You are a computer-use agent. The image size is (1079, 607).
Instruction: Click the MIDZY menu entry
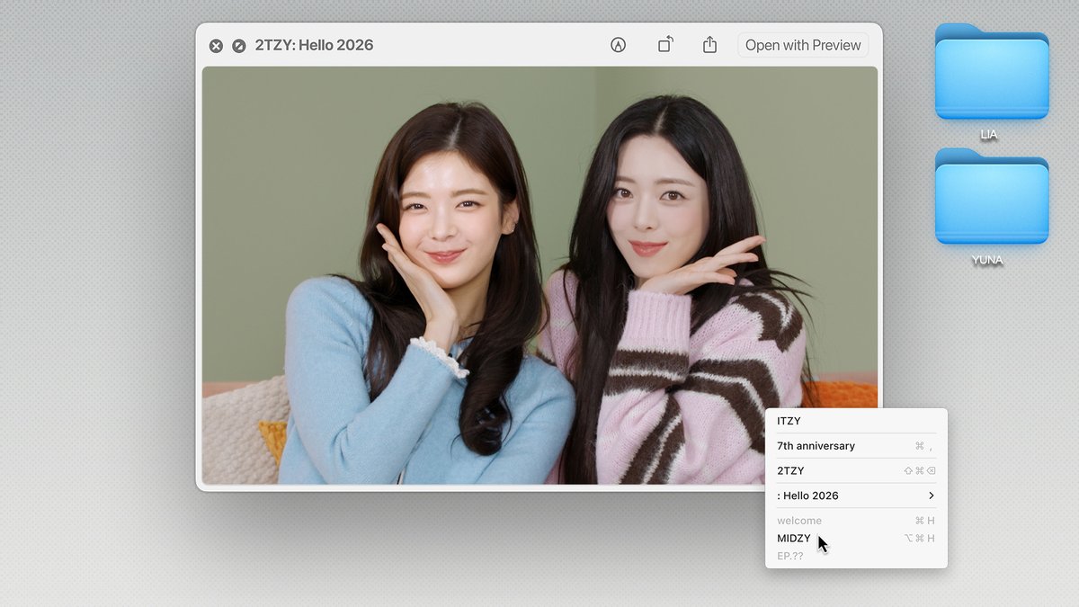[x=794, y=538]
